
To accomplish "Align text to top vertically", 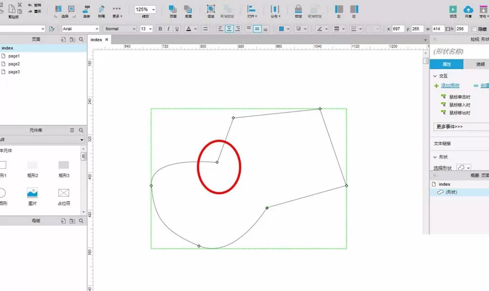I will click(x=248, y=29).
